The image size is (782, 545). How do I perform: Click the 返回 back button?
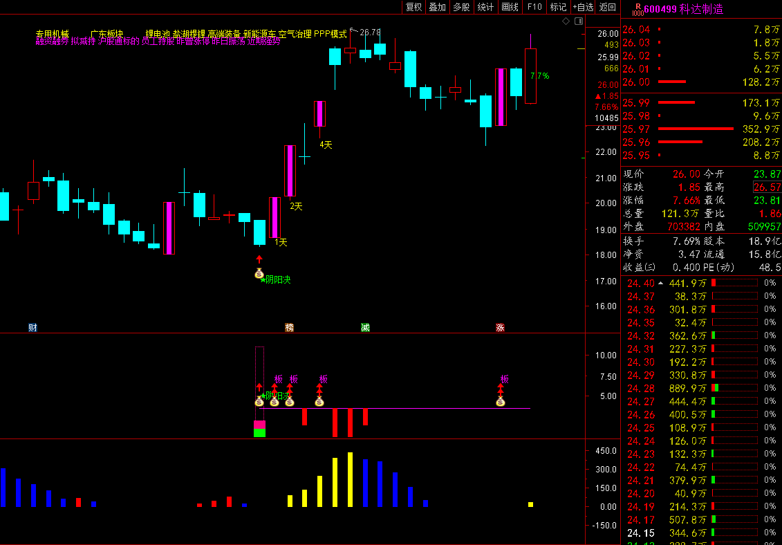pos(607,7)
